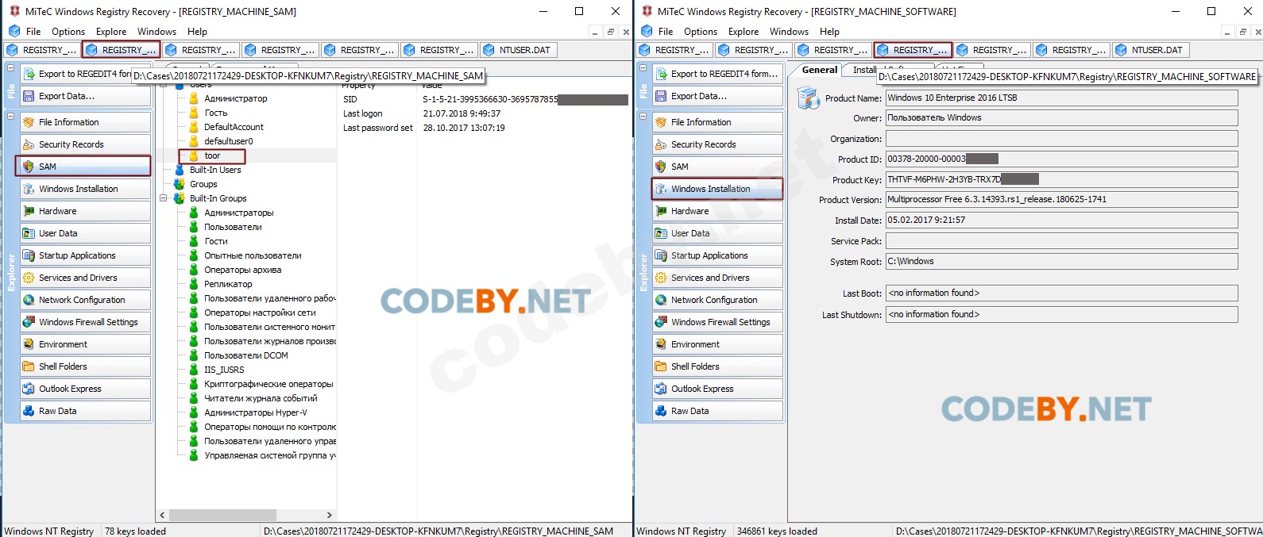Click tree scrollbar right arrow in SAM window
The image size is (1263, 537).
tap(330, 515)
